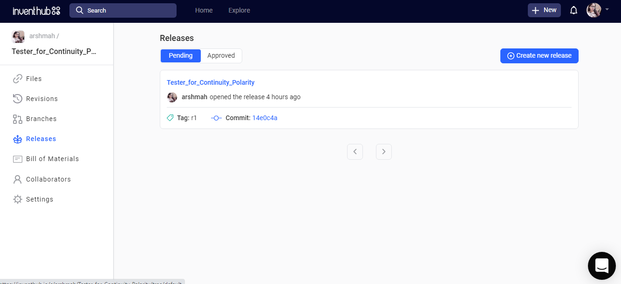The width and height of the screenshot is (621, 284).
Task: Click Create new release button
Action: tap(539, 56)
